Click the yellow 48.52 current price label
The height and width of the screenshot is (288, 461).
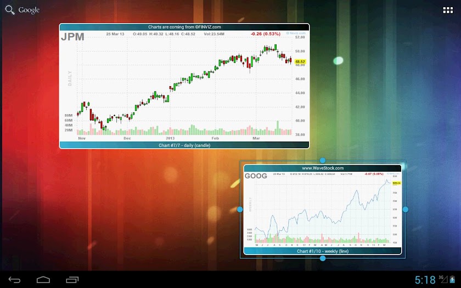point(300,61)
